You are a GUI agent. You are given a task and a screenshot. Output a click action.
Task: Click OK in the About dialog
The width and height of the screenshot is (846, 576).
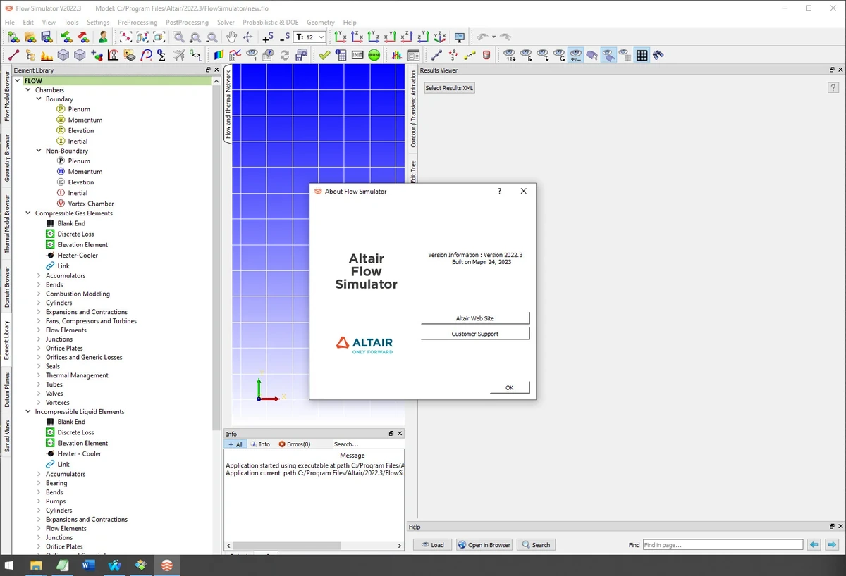[x=510, y=387]
